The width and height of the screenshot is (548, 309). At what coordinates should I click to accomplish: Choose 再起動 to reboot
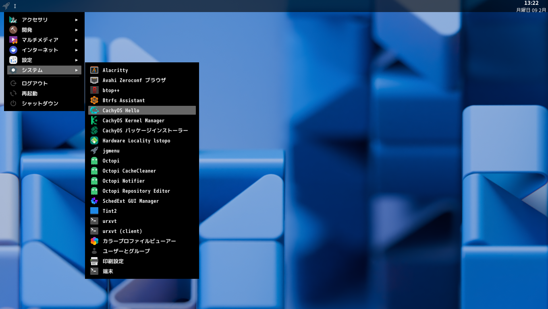(44, 93)
